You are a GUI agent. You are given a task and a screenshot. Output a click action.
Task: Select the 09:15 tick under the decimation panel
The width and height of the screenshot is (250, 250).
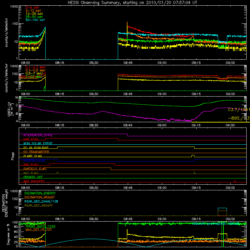pos(196,219)
